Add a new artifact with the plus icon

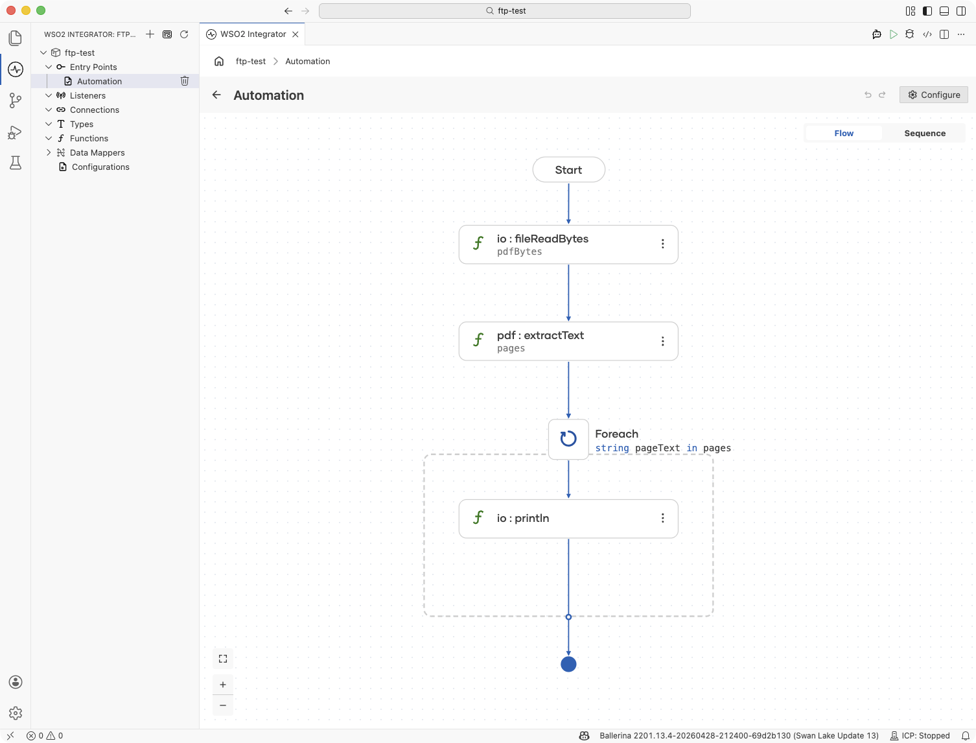tap(150, 34)
